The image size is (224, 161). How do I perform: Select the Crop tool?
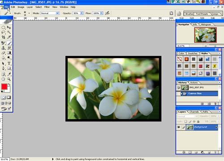tap(4, 37)
